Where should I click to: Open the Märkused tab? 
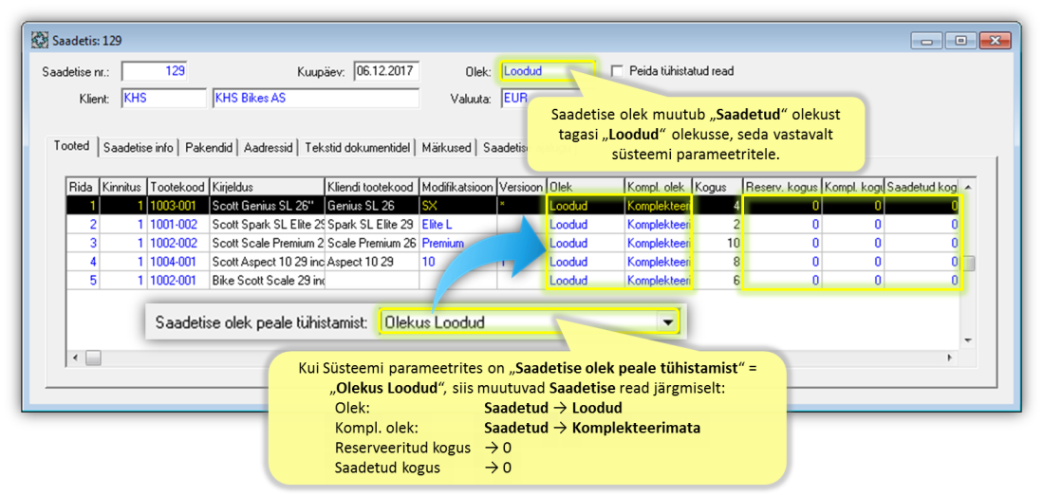(x=446, y=147)
